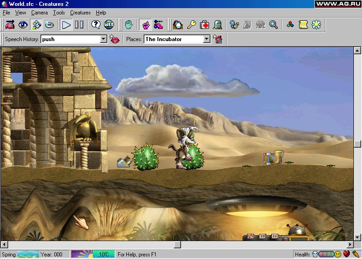Toggle the film camera toolbar button
The image size is (362, 260).
tap(36, 25)
